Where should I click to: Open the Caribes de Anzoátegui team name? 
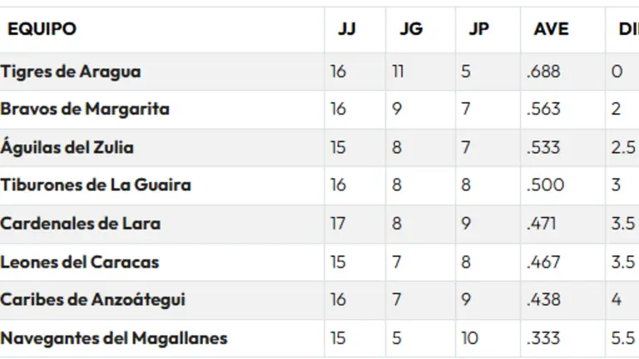(93, 299)
